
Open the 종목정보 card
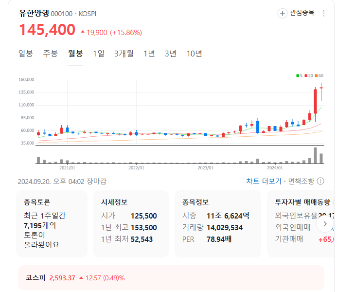[x=218, y=224]
